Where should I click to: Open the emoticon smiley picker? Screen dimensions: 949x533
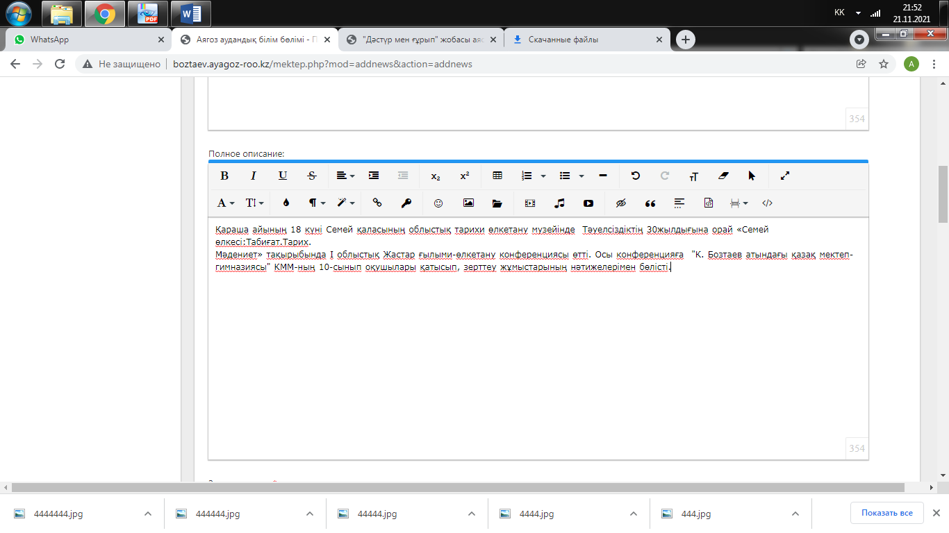[x=438, y=203]
